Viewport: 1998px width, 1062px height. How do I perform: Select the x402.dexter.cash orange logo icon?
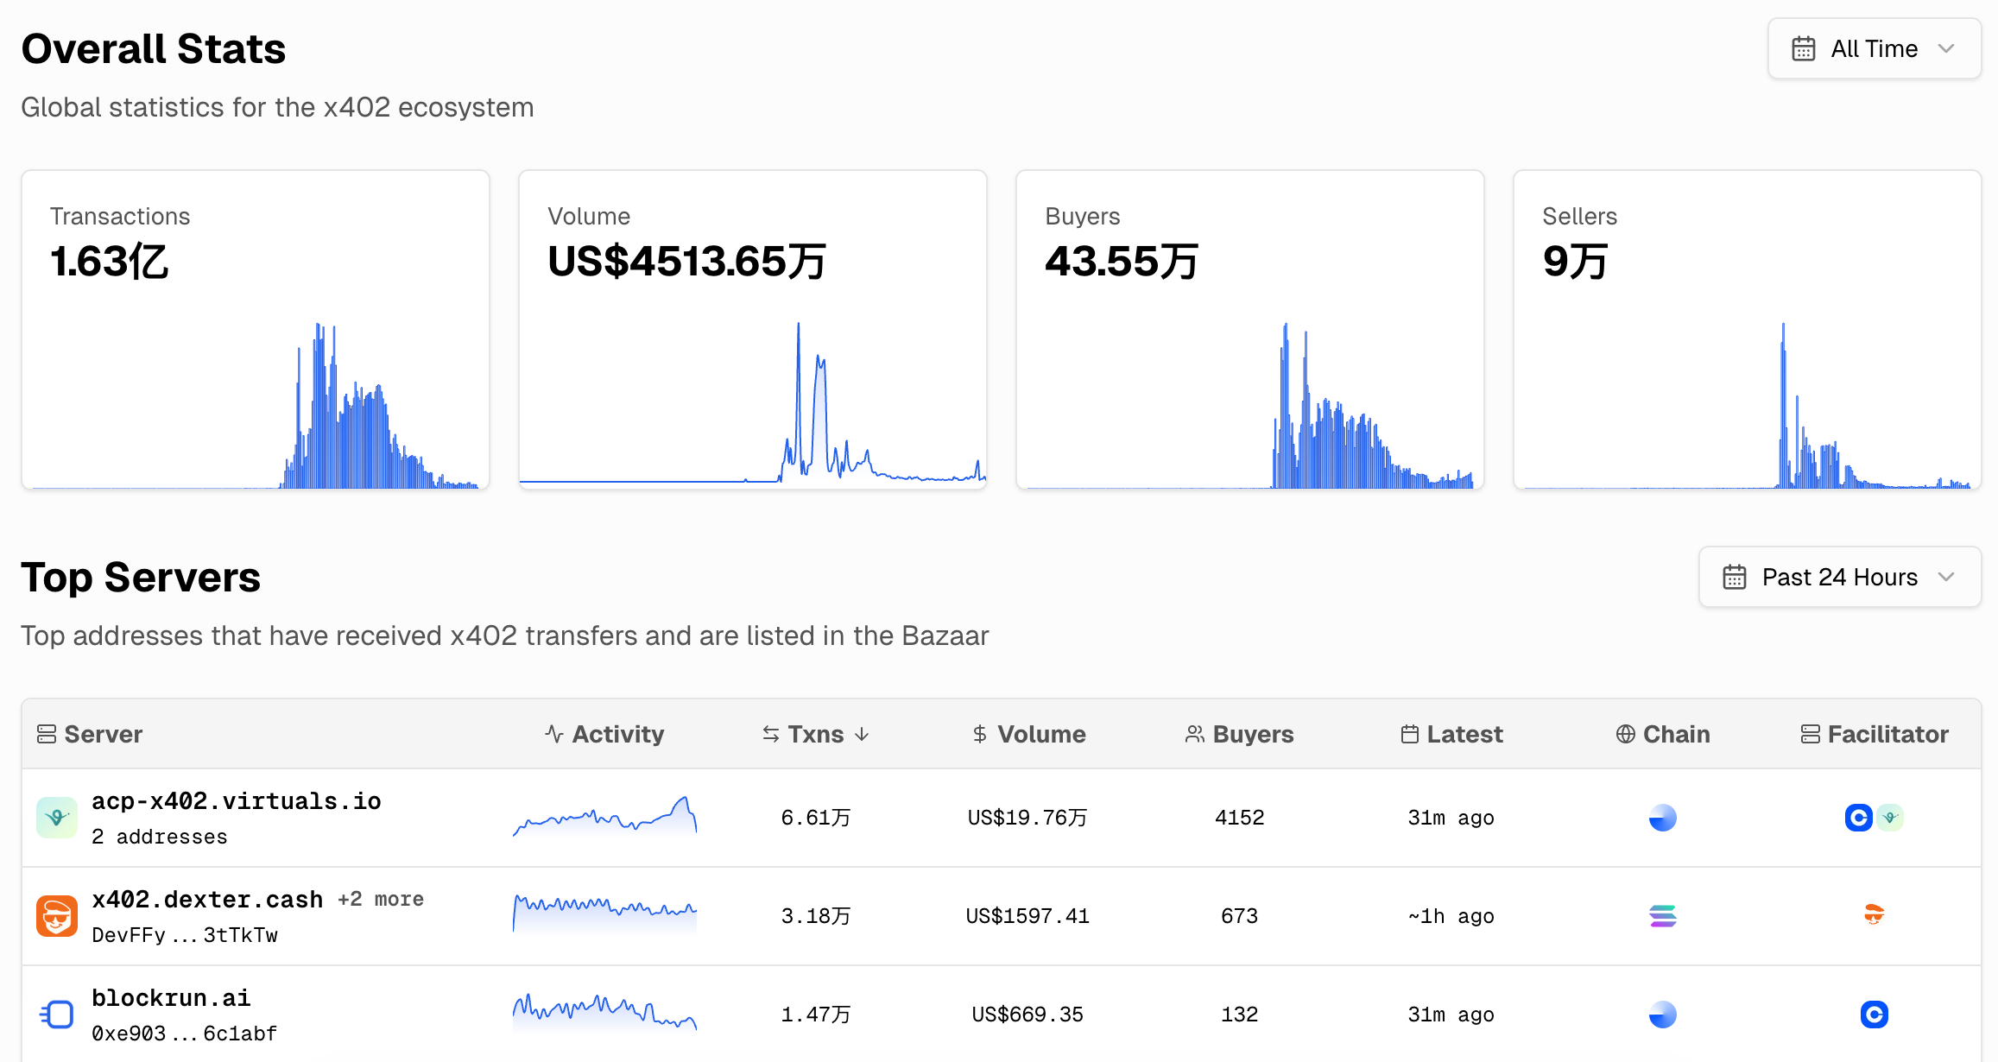coord(57,915)
